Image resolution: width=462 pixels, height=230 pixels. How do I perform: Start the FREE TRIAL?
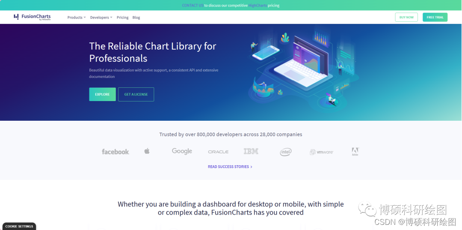(x=435, y=18)
